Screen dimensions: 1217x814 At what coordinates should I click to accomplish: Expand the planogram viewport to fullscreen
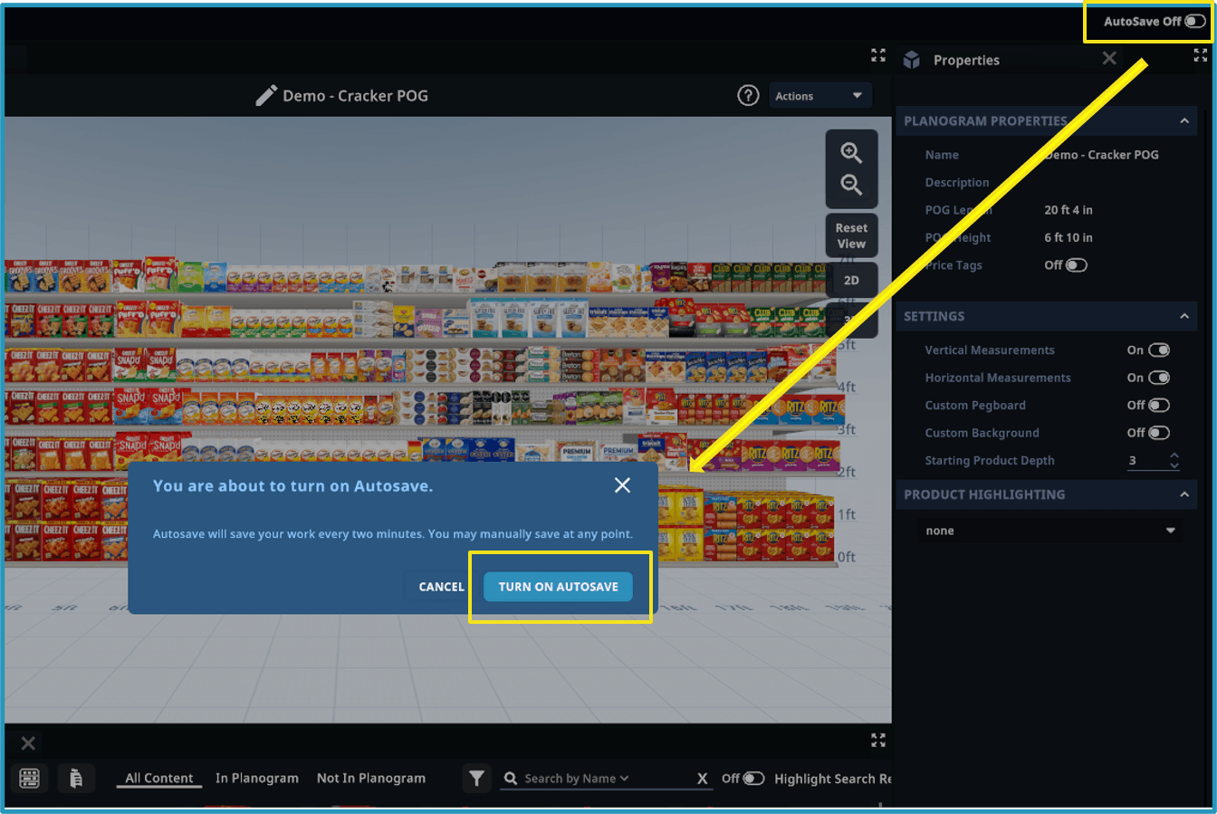point(877,56)
